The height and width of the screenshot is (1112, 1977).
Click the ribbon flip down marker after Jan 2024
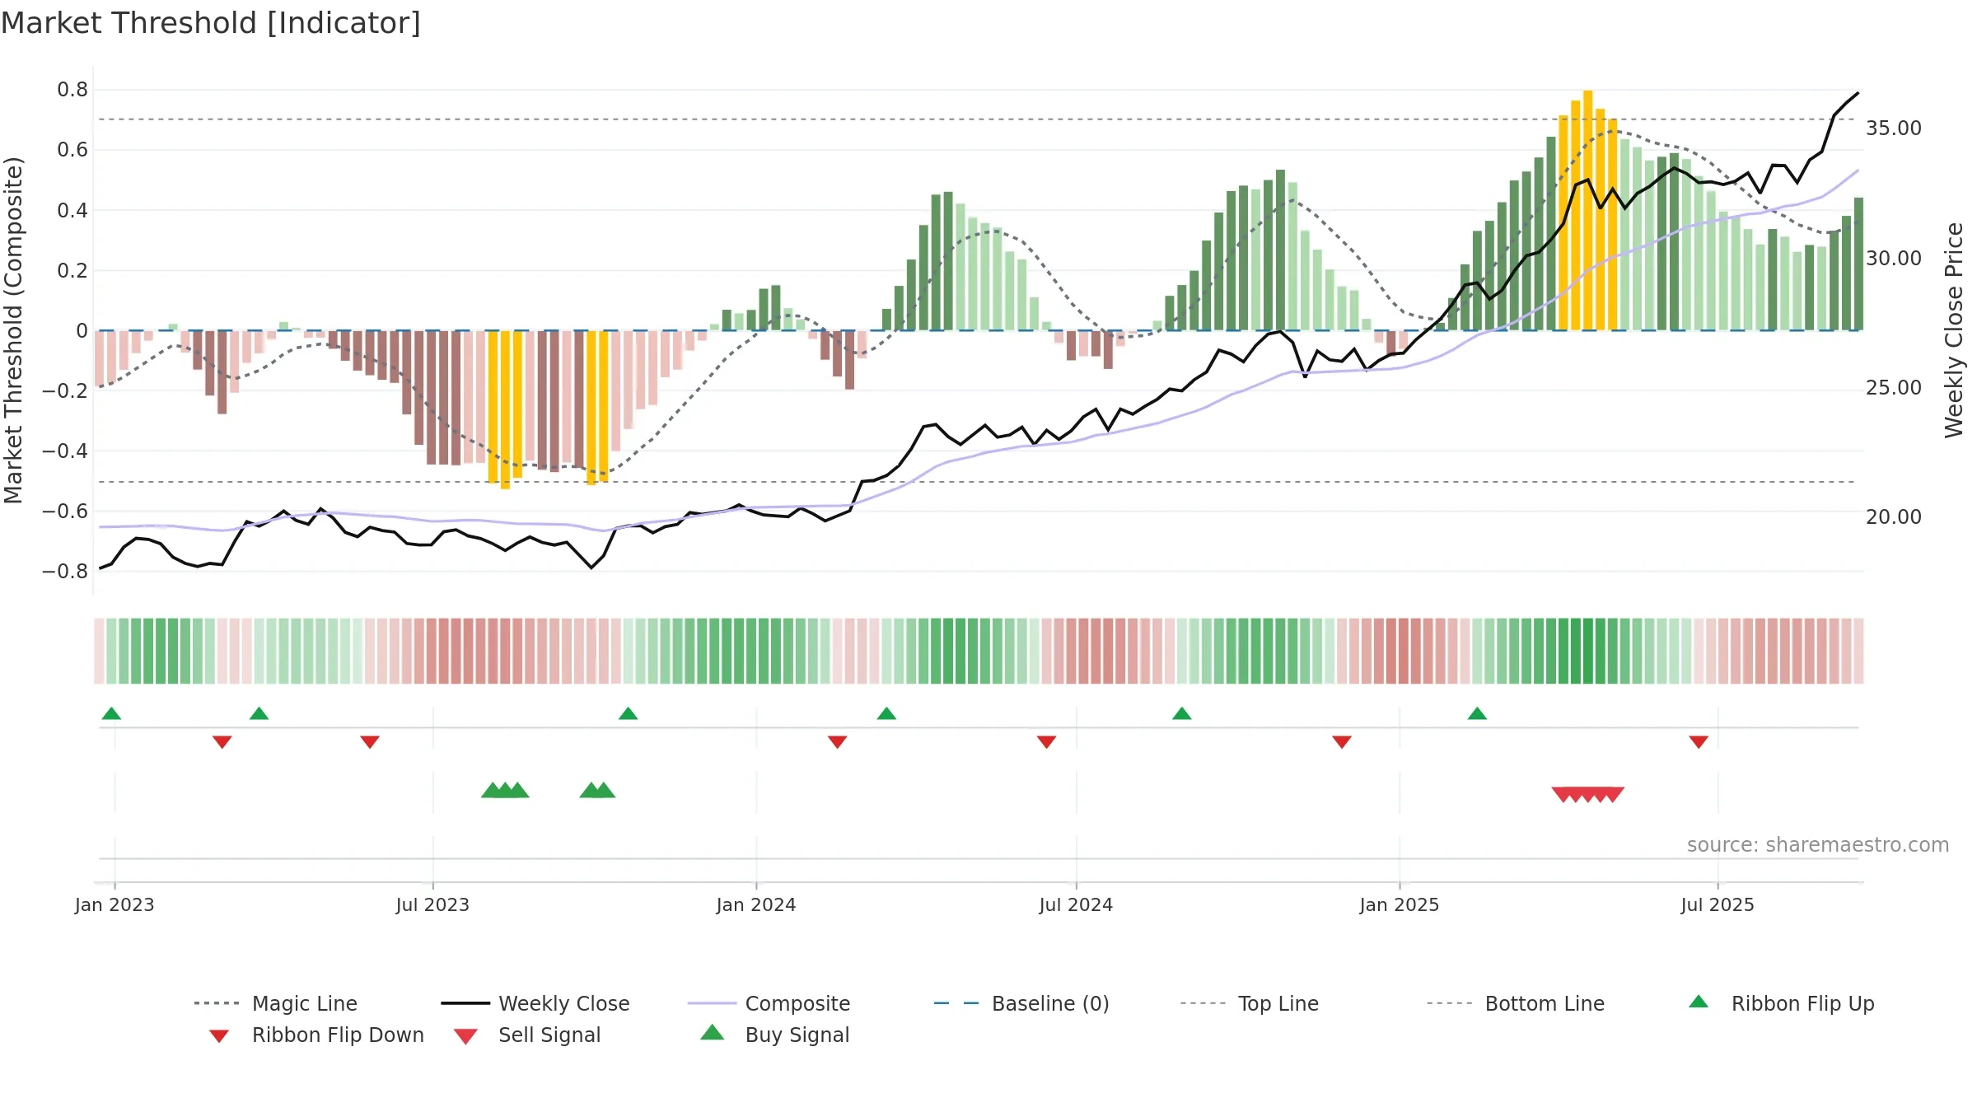coord(838,742)
